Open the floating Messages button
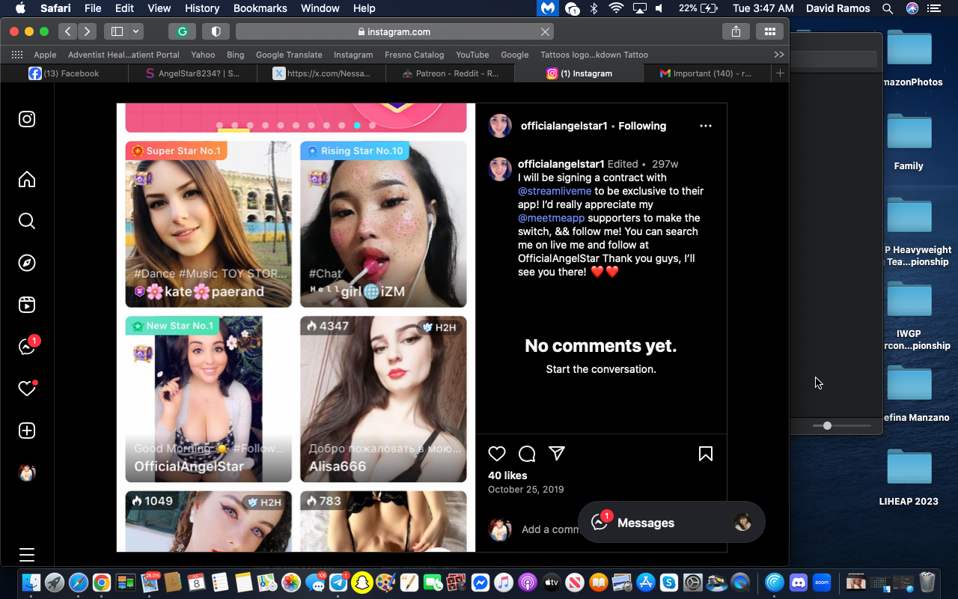 pos(645,523)
